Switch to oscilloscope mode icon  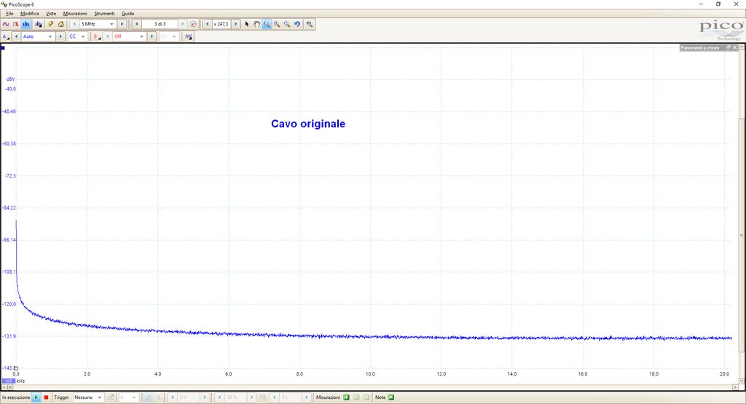click(x=6, y=24)
